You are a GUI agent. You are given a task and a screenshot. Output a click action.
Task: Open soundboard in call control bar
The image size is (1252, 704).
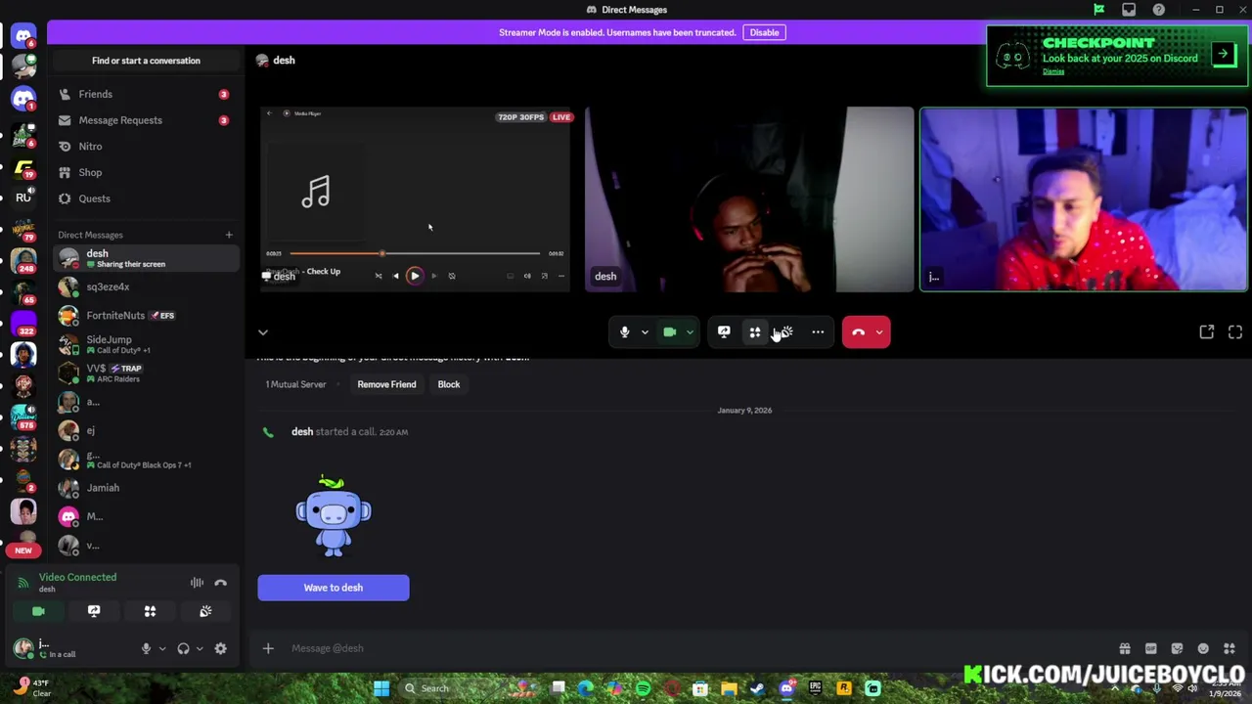pyautogui.click(x=786, y=332)
